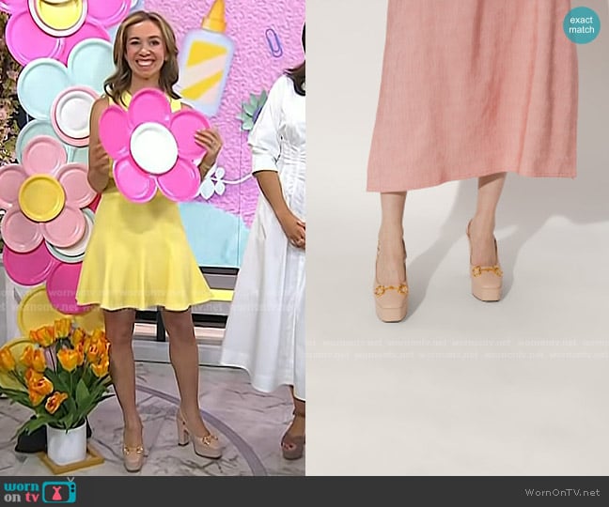
Task: Open the Worn on TV logo
Action: click(x=40, y=491)
